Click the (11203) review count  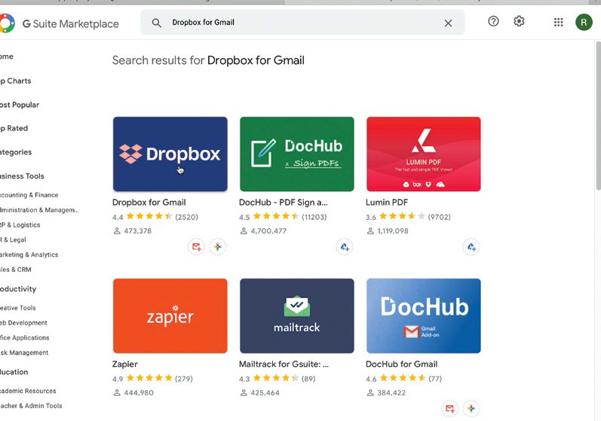point(314,217)
